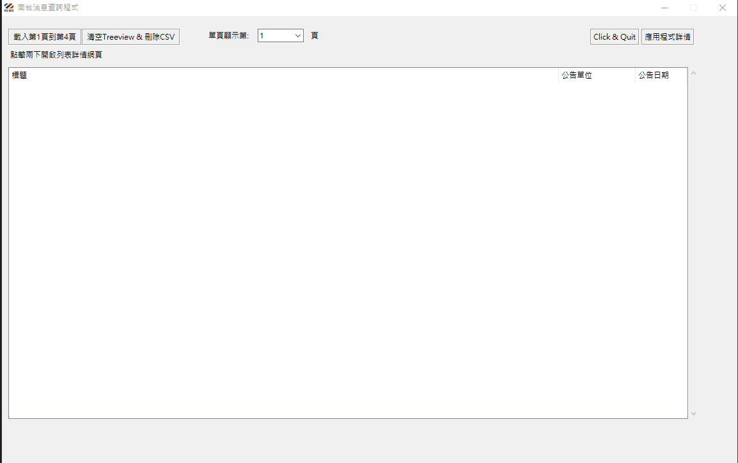
Task: Click the scrollbar down arrow
Action: click(x=693, y=414)
